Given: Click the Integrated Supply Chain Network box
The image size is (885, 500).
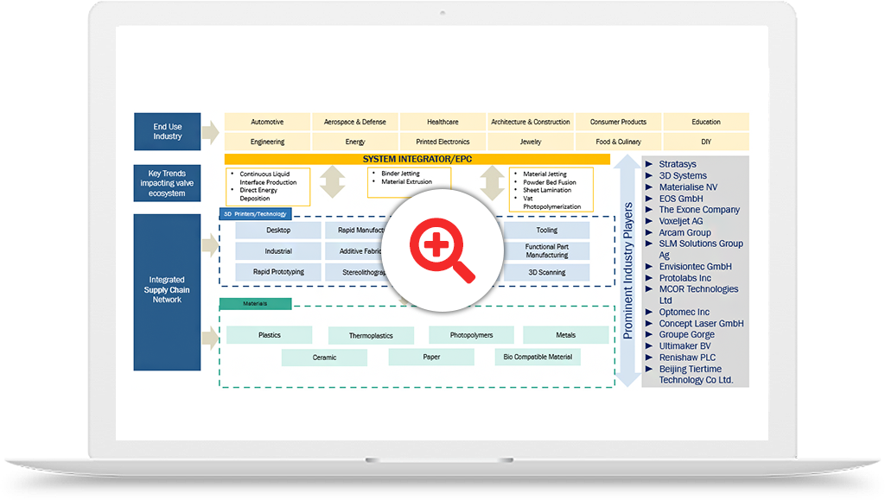Looking at the screenshot, I should (168, 291).
